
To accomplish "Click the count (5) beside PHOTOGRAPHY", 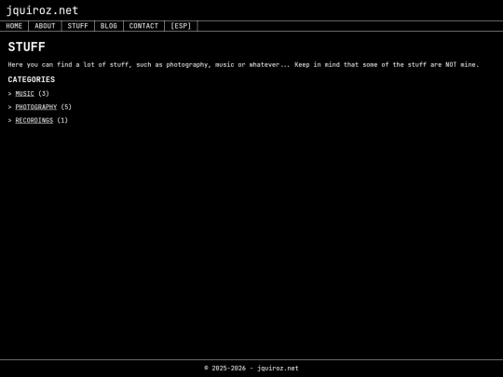I will point(66,107).
